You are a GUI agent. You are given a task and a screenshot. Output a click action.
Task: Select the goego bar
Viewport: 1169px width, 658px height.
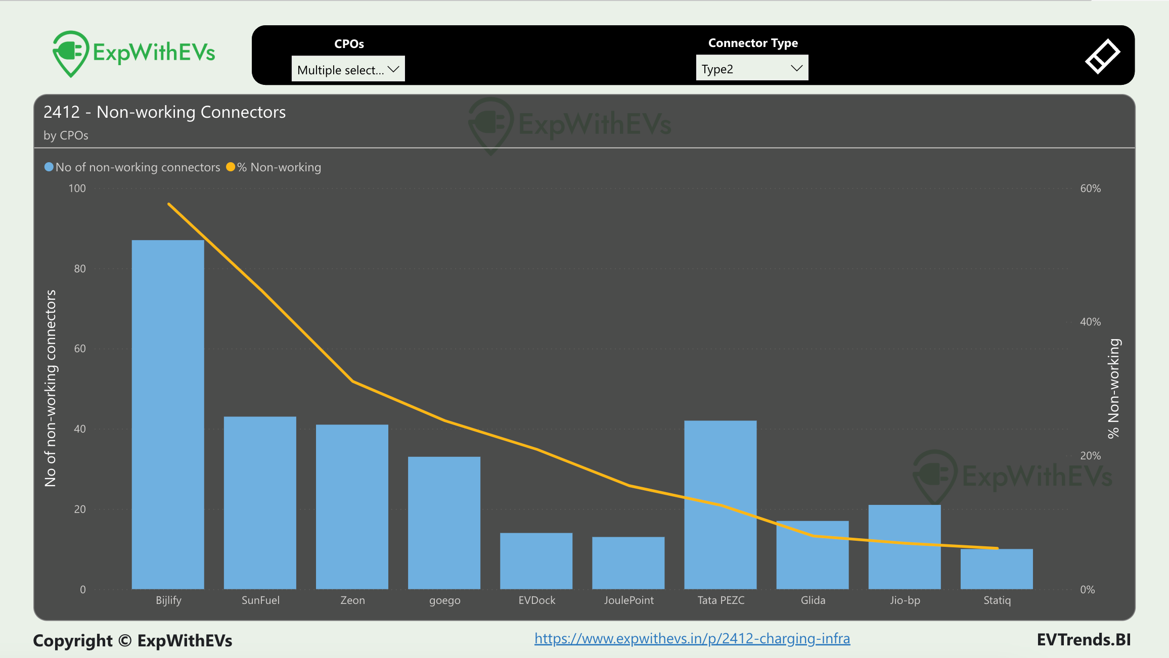click(444, 523)
